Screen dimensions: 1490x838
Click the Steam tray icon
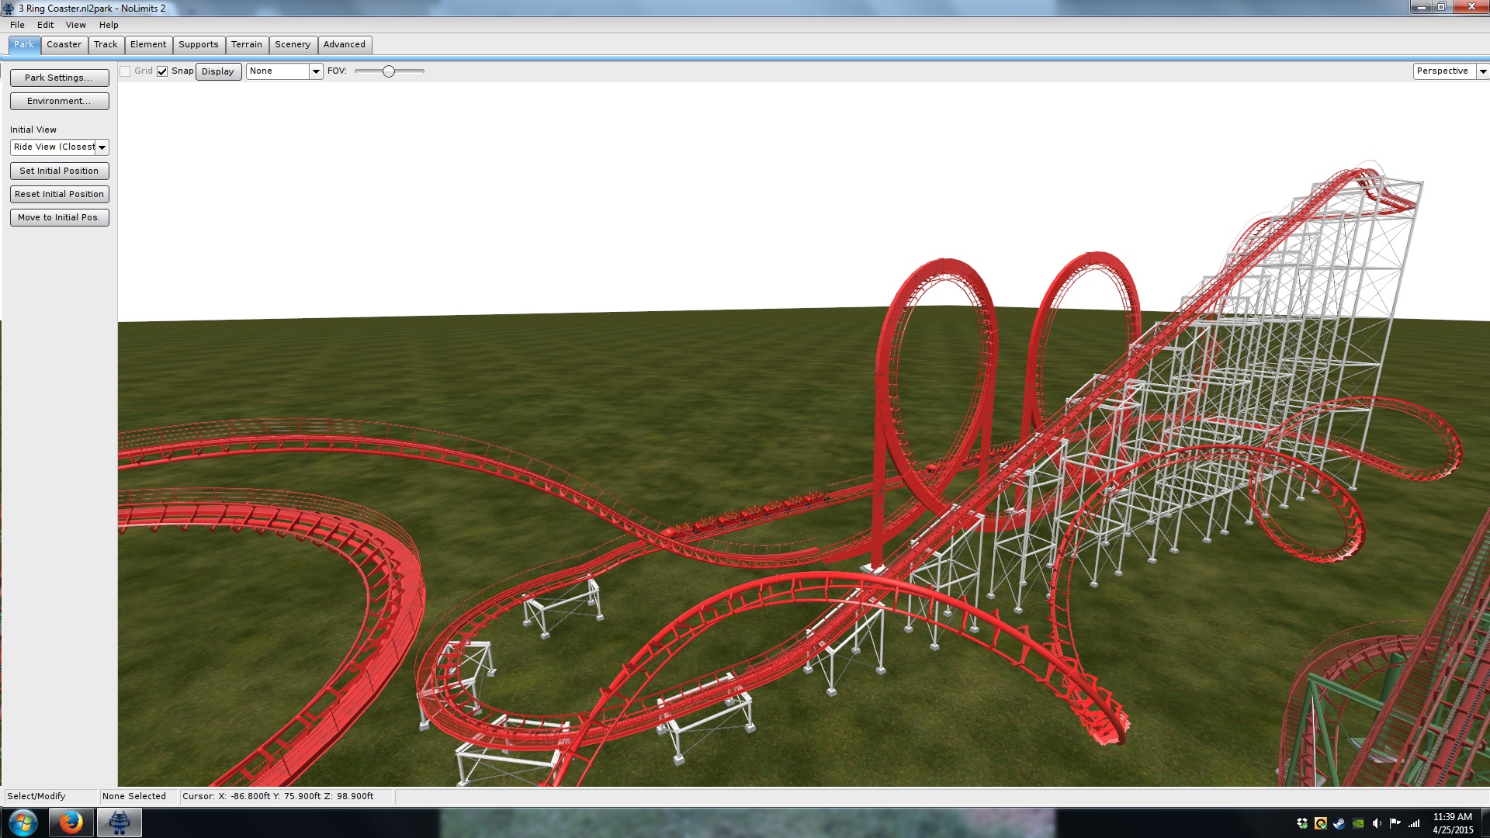pos(1339,823)
